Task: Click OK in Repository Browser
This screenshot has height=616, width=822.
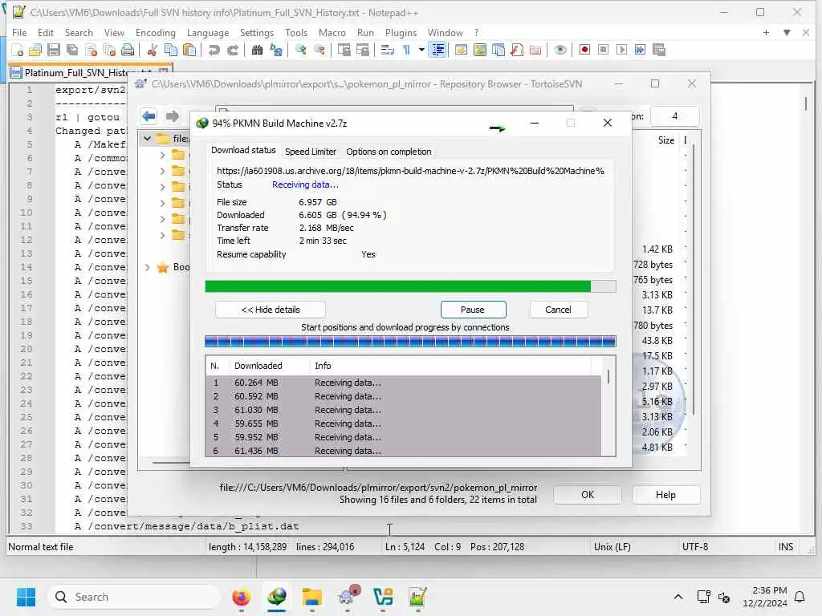Action: (x=588, y=494)
